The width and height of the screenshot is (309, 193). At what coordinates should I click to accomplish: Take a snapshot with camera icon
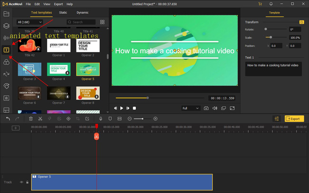point(206,108)
